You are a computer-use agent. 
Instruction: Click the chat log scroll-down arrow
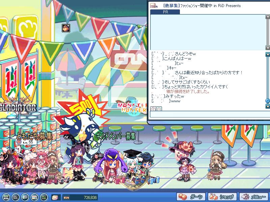point(268,106)
